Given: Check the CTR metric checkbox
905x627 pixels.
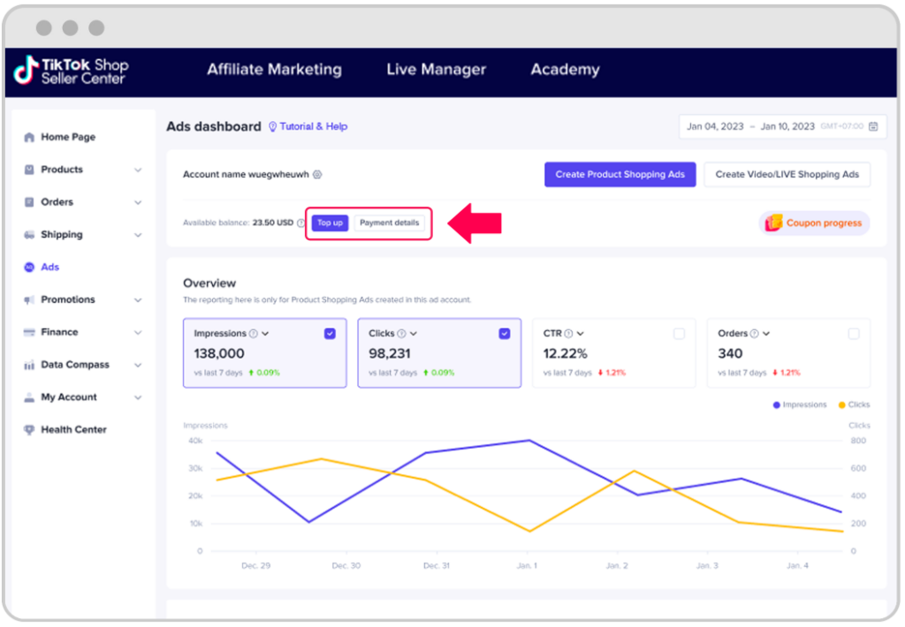Looking at the screenshot, I should tap(680, 334).
